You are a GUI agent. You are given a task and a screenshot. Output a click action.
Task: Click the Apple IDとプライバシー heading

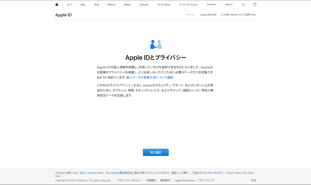pyautogui.click(x=156, y=58)
